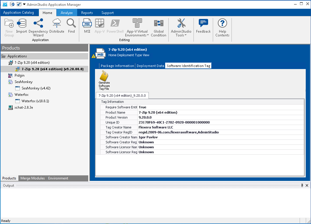Click the Import database icon
This screenshot has width=311, height=224.
click(21, 26)
